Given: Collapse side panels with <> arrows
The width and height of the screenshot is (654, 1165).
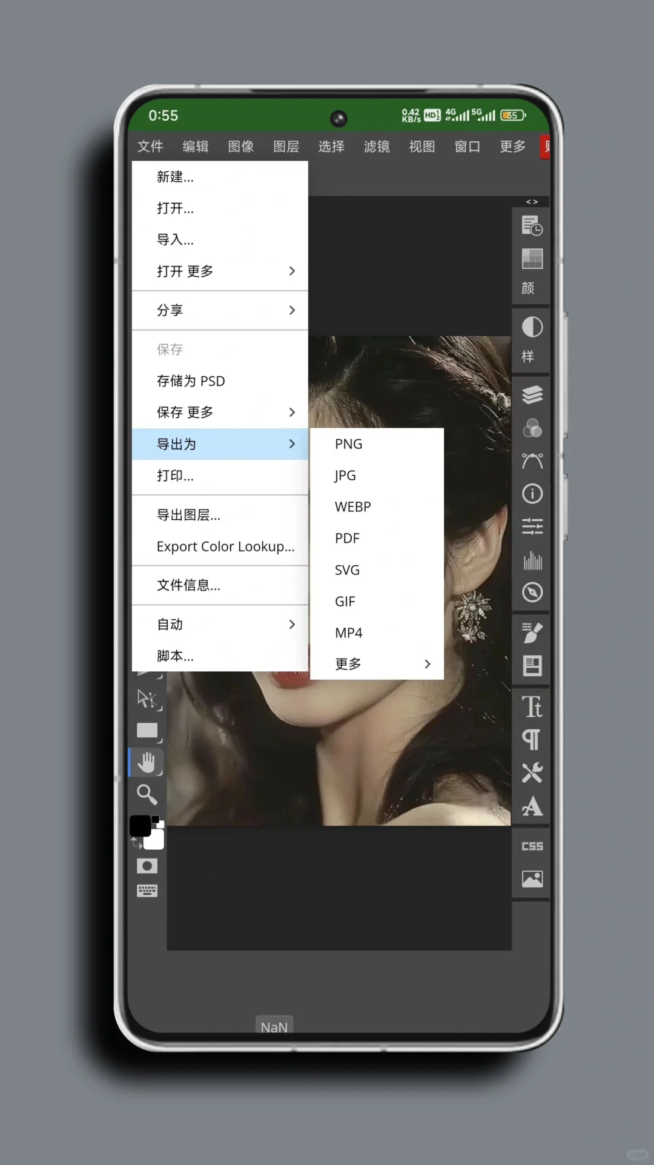Looking at the screenshot, I should click(532, 202).
